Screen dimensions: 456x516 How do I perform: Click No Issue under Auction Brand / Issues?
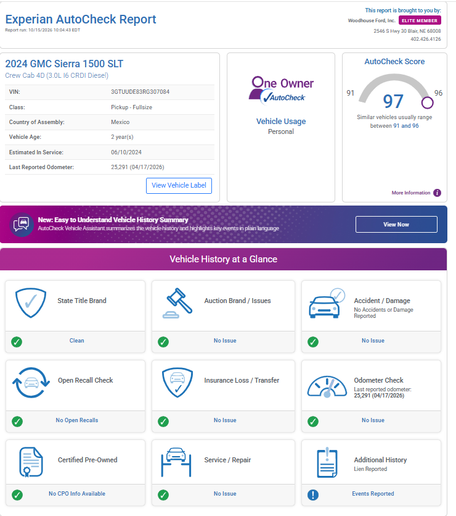click(225, 341)
